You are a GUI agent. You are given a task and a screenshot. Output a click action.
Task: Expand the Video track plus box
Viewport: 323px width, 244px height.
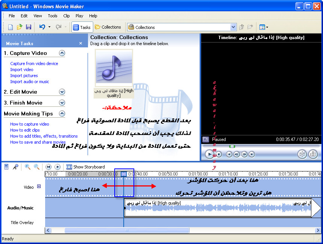click(x=39, y=186)
